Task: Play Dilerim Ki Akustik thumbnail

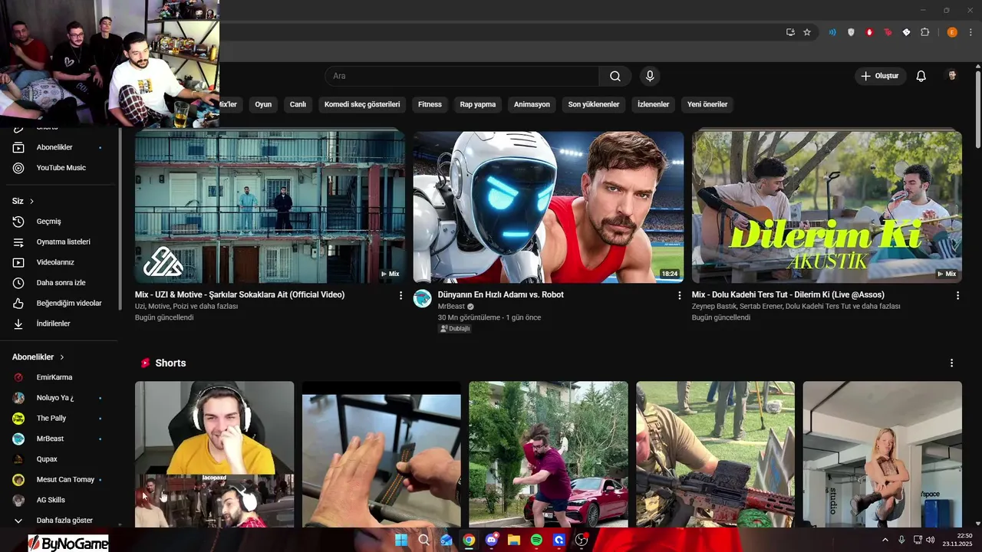Action: coord(827,207)
